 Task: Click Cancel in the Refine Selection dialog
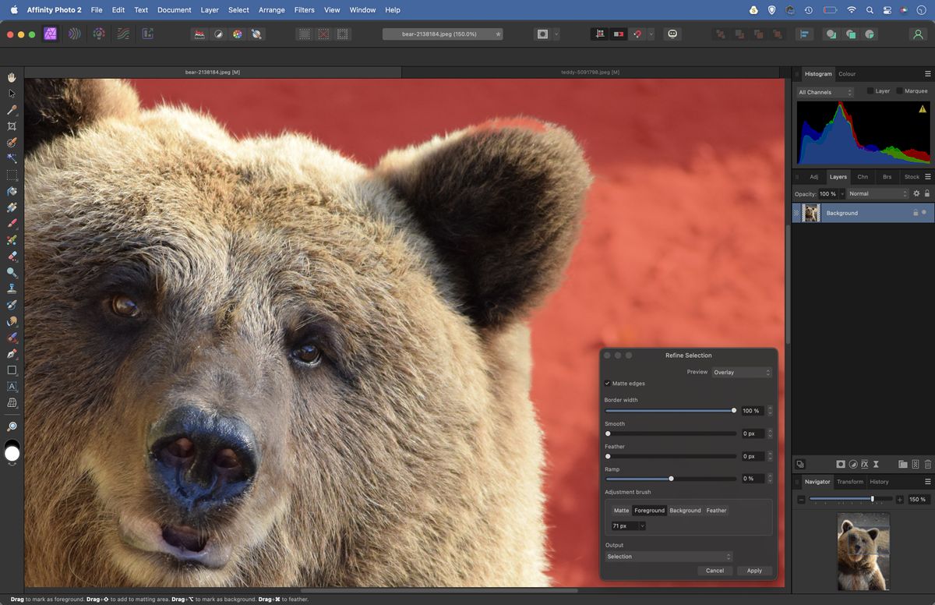(x=714, y=570)
